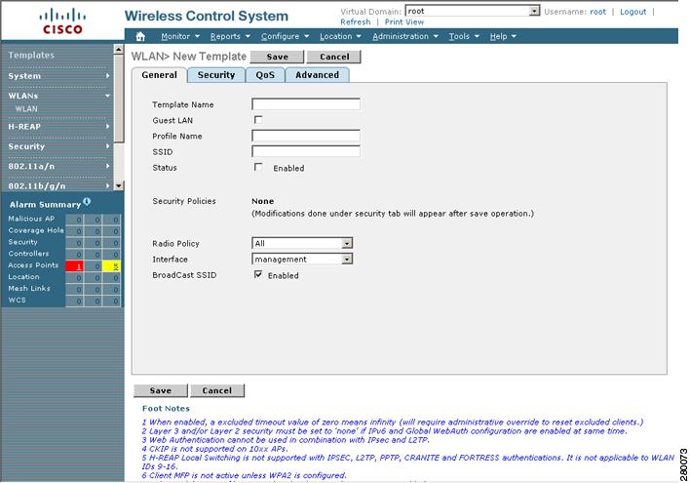Switch to the Security tab

pos(216,75)
